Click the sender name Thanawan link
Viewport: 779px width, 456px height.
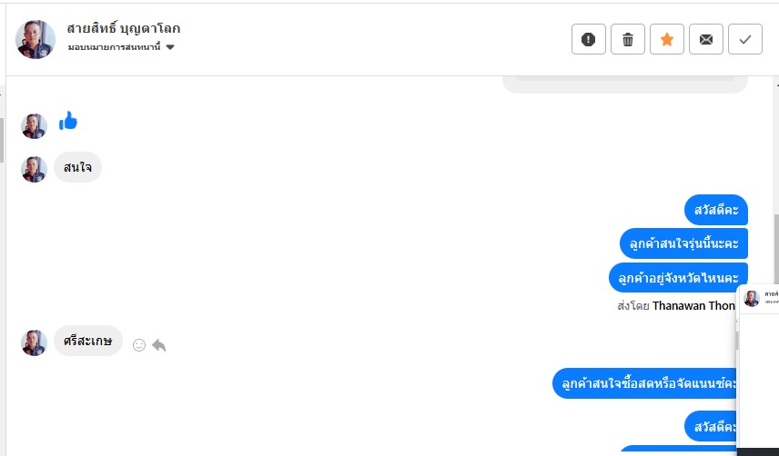693,306
